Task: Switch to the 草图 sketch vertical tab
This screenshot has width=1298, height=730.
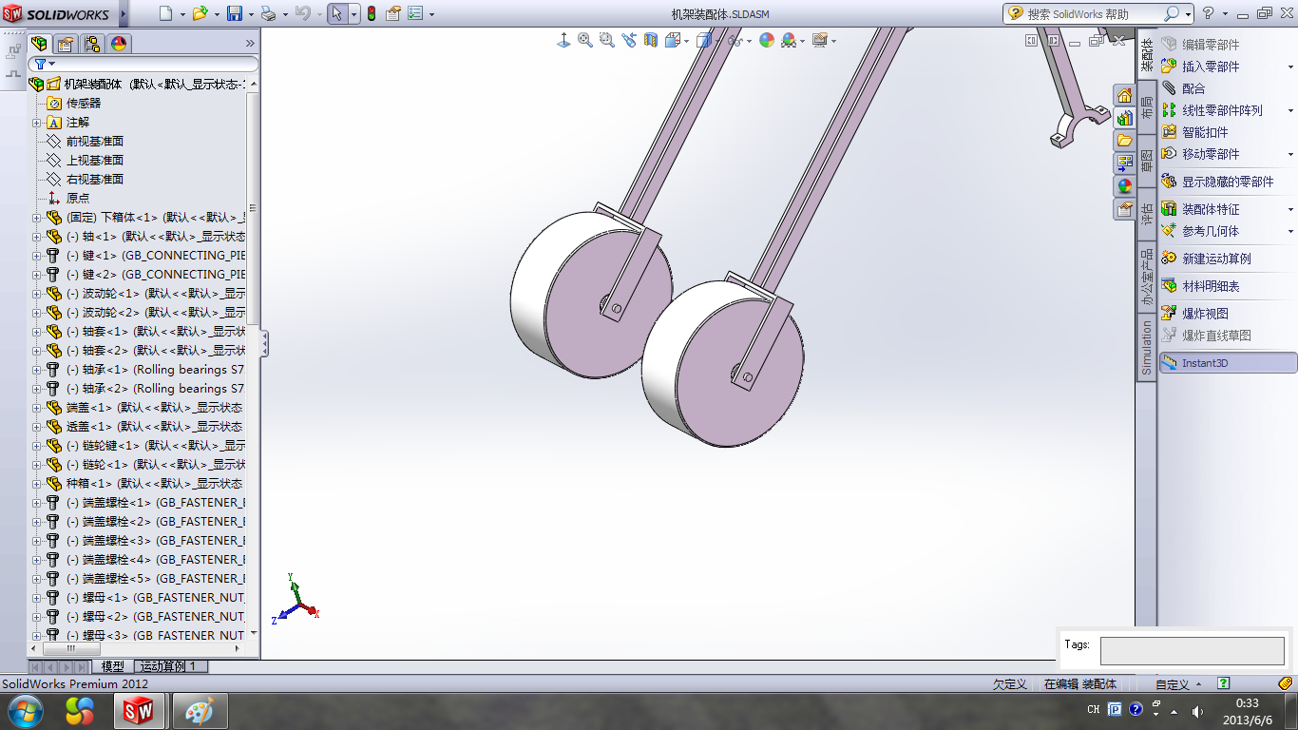Action: click(1147, 160)
